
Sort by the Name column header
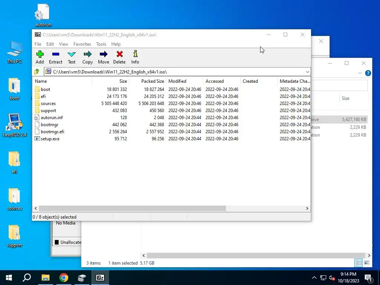pyautogui.click(x=62, y=81)
